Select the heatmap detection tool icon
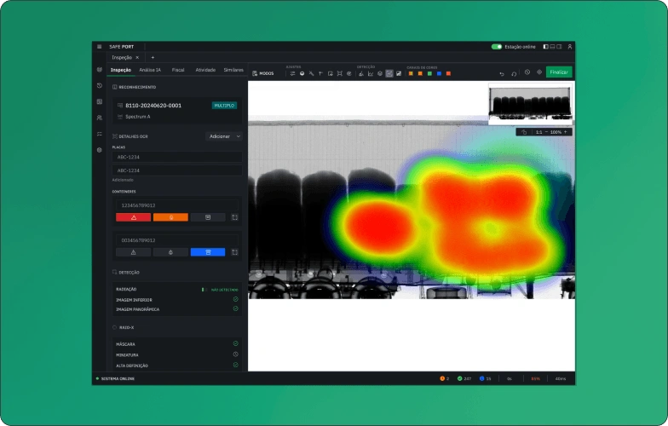This screenshot has height=426, width=668. tap(389, 73)
